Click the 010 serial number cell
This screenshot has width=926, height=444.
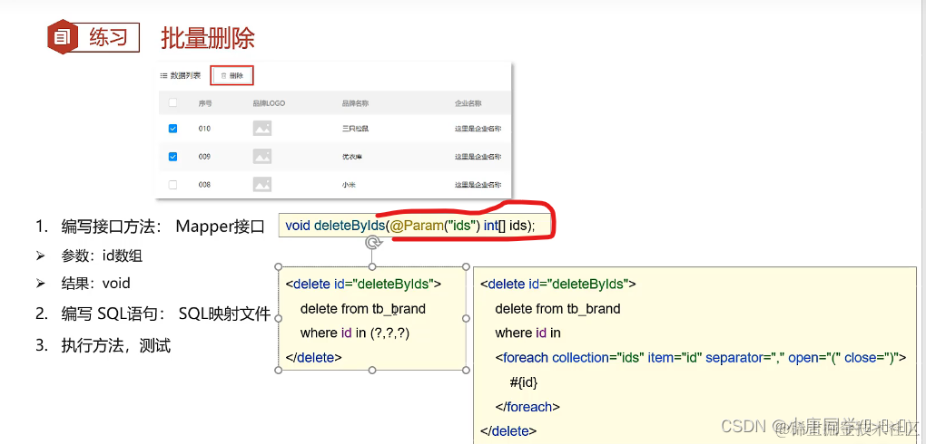coord(204,128)
